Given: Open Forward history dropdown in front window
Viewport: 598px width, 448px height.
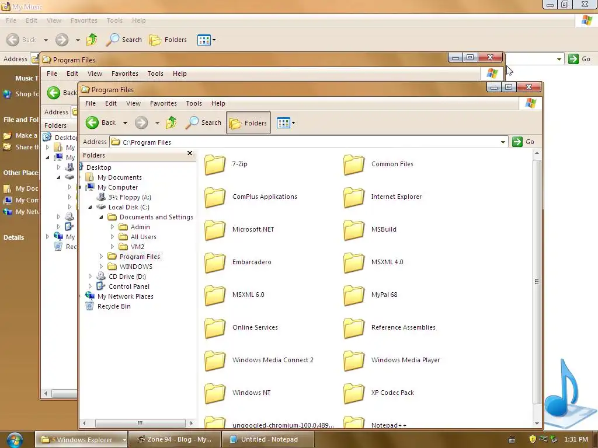Looking at the screenshot, I should click(x=157, y=123).
